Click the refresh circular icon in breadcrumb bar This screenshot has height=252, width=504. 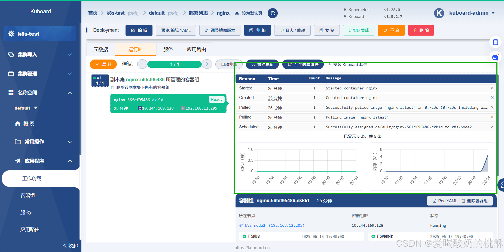tap(273, 13)
